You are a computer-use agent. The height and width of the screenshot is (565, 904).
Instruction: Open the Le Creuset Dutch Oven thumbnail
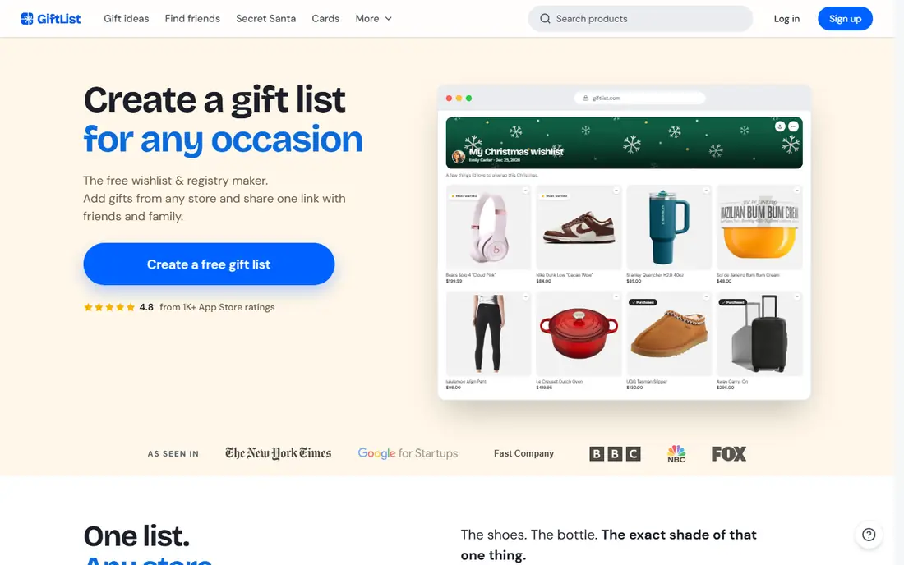point(579,333)
